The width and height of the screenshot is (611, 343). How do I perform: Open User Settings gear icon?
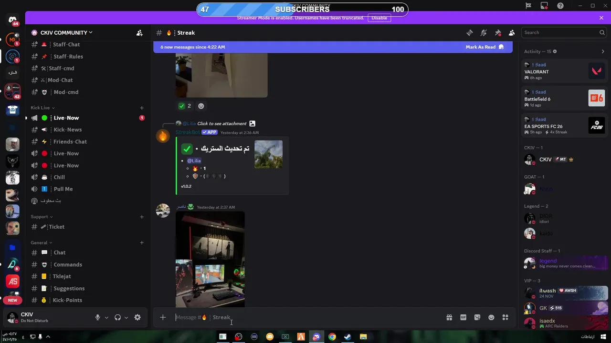pyautogui.click(x=137, y=317)
